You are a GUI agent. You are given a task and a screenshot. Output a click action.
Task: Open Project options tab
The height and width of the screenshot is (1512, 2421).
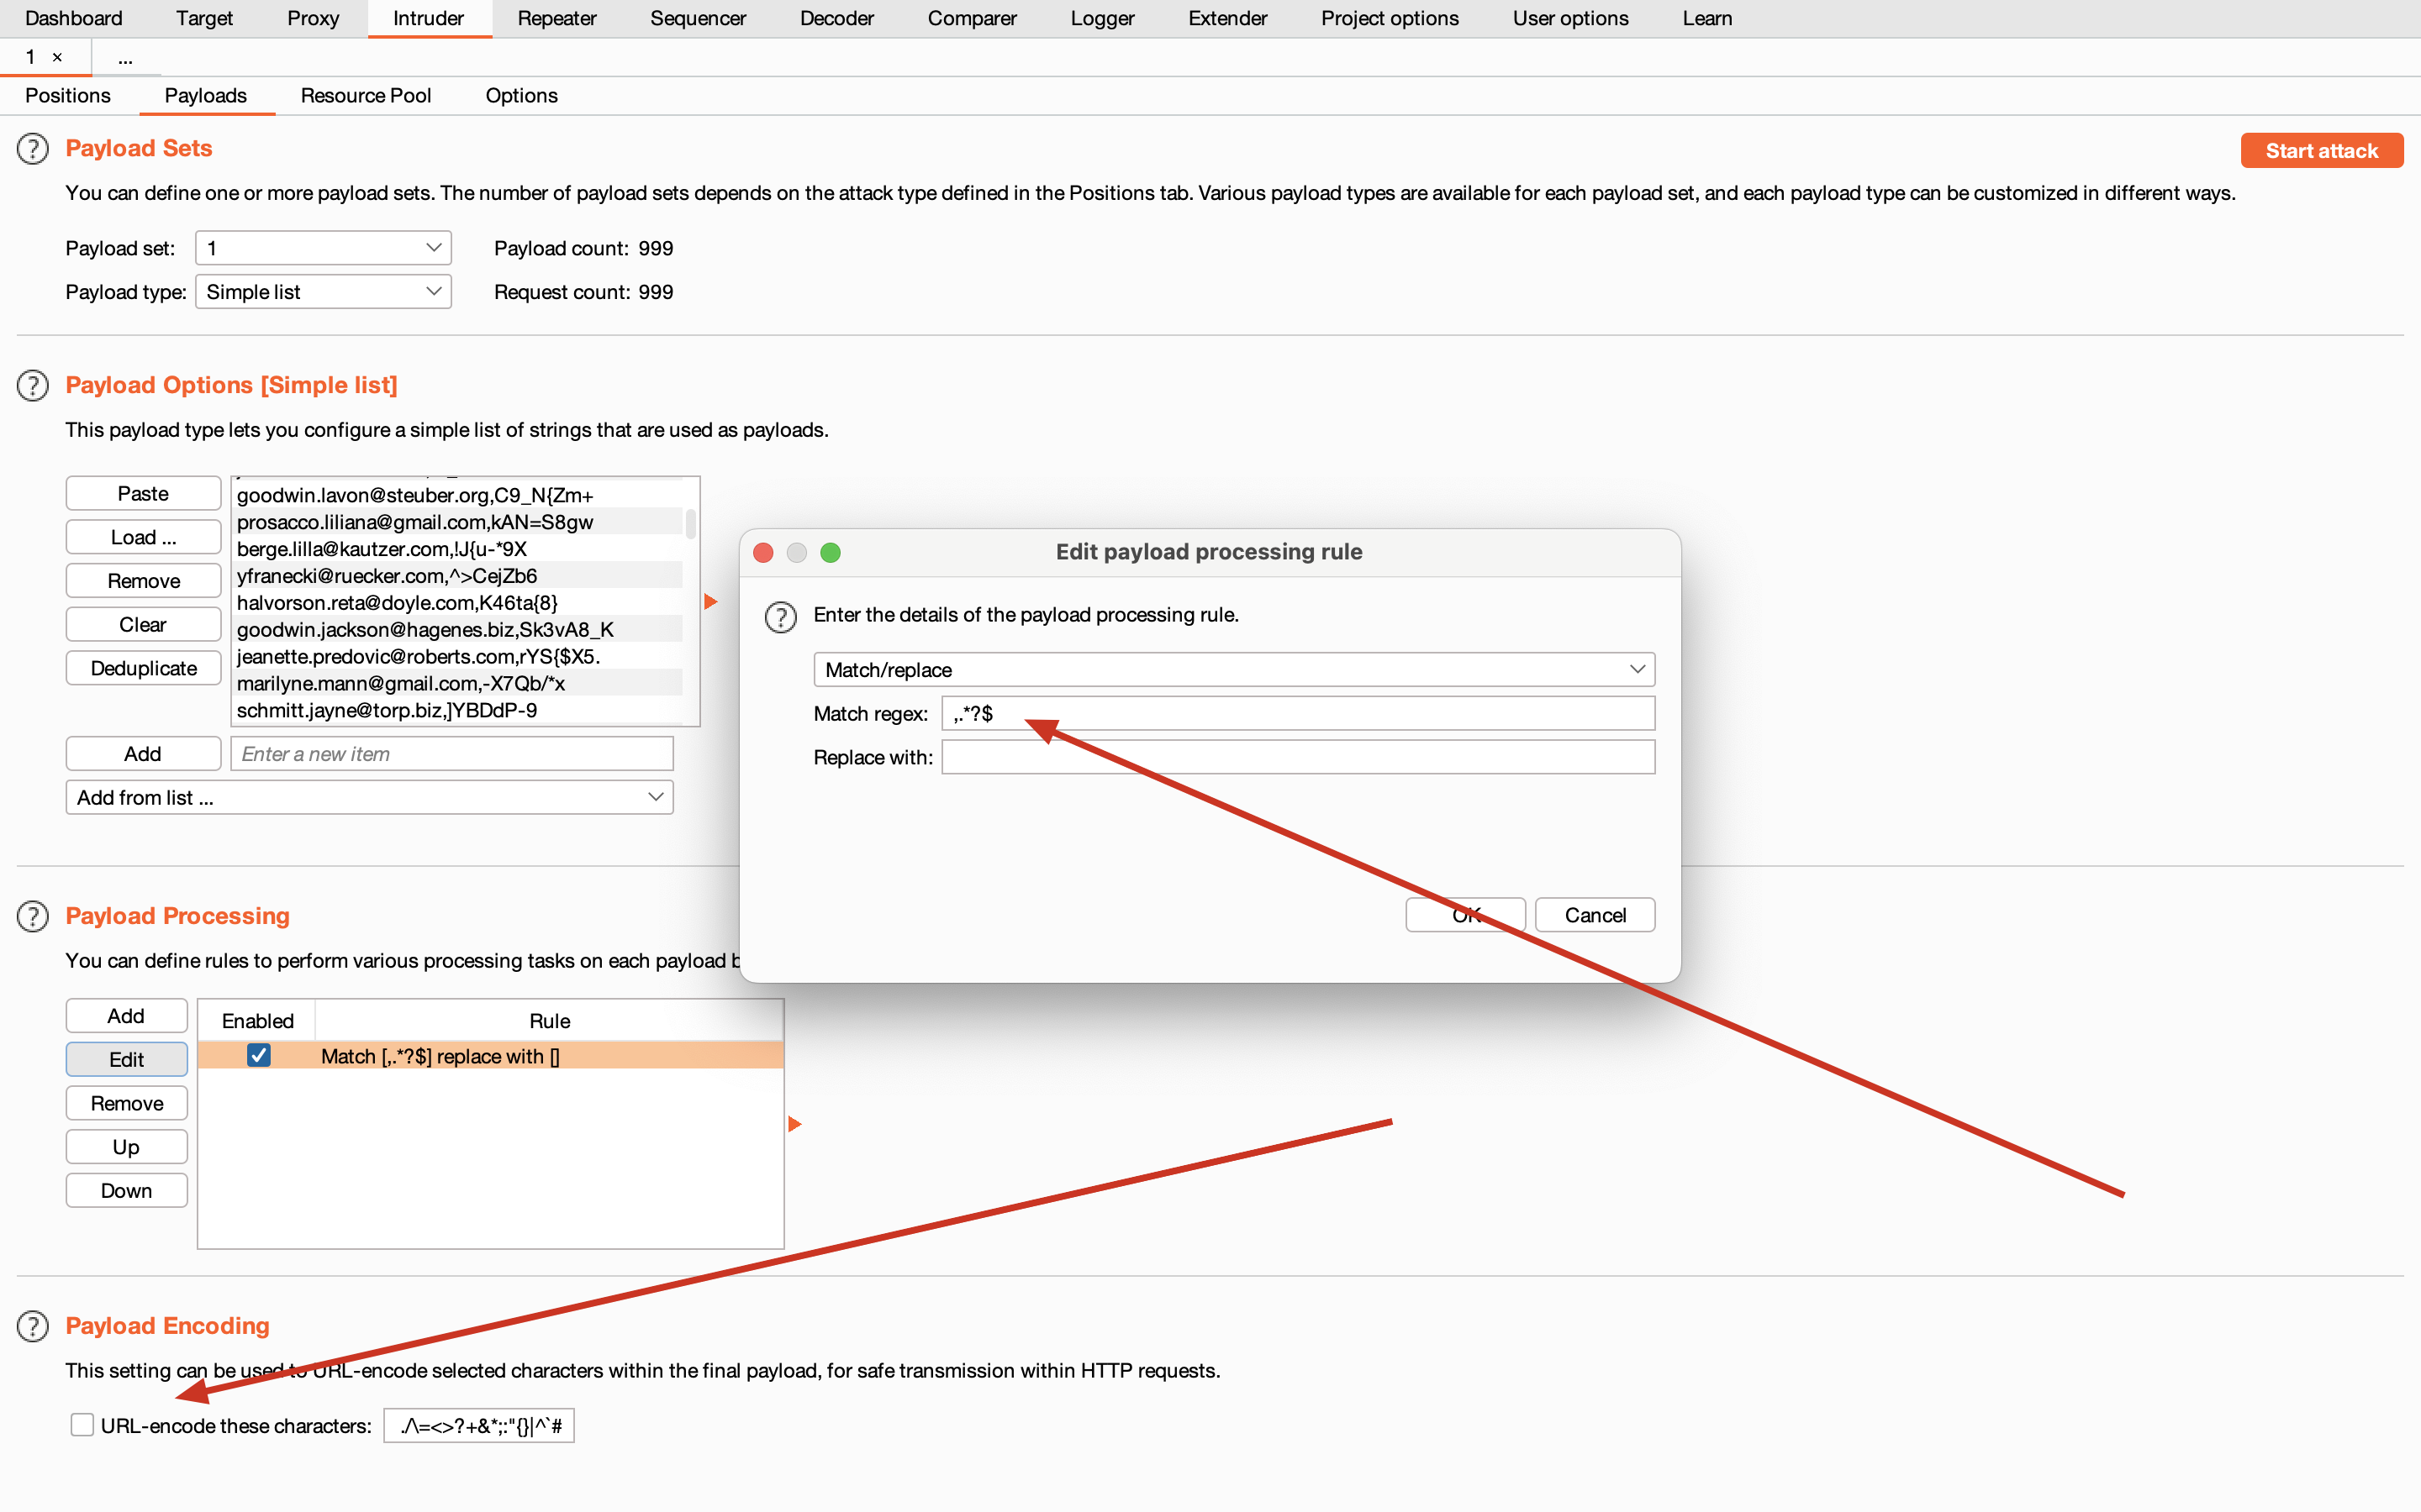point(1390,18)
